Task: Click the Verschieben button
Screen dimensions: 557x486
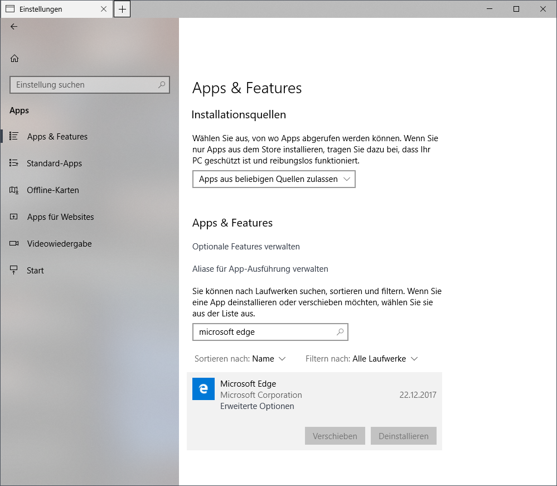Action: click(x=335, y=436)
